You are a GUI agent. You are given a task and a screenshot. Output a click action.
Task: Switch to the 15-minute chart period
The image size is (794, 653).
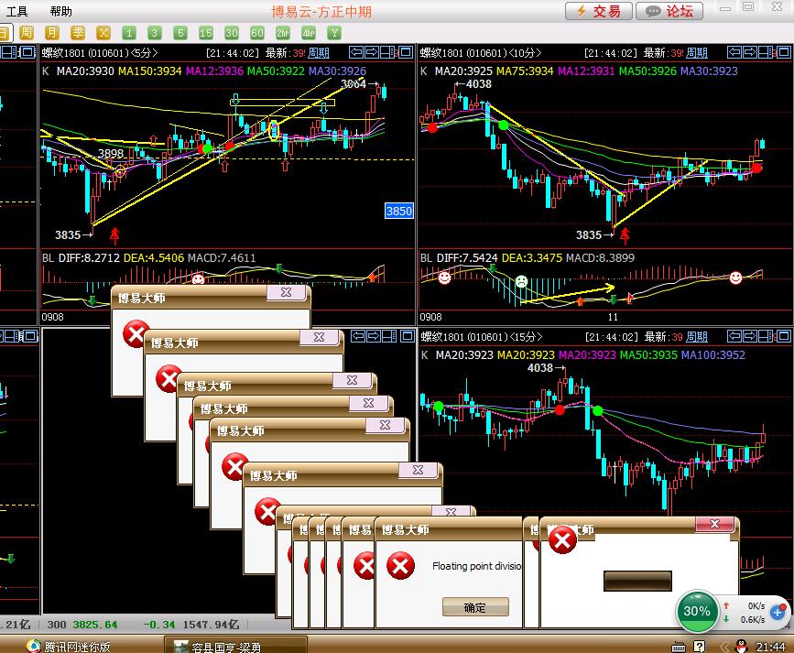pos(206,33)
